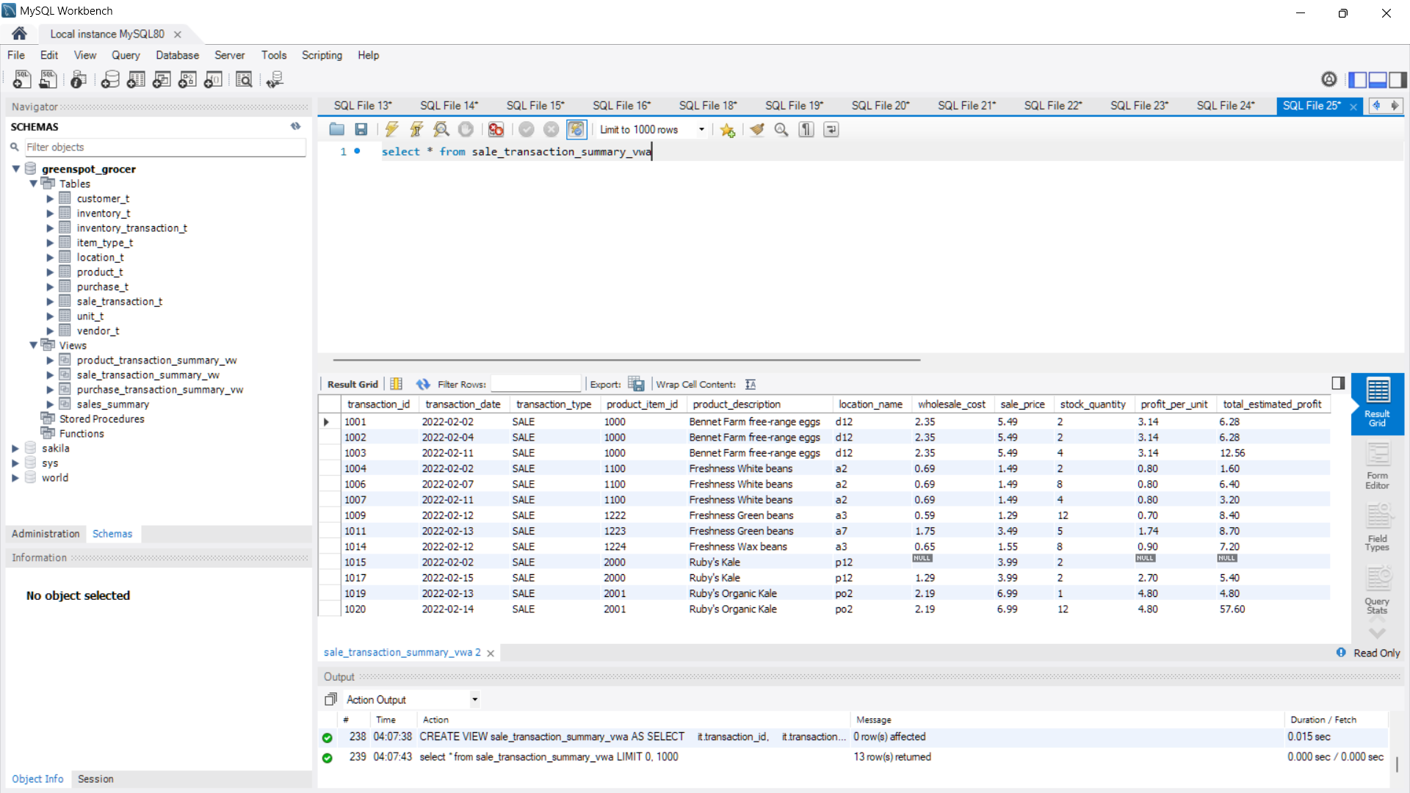Expand the world schema
This screenshot has height=793, width=1410.
[x=15, y=477]
